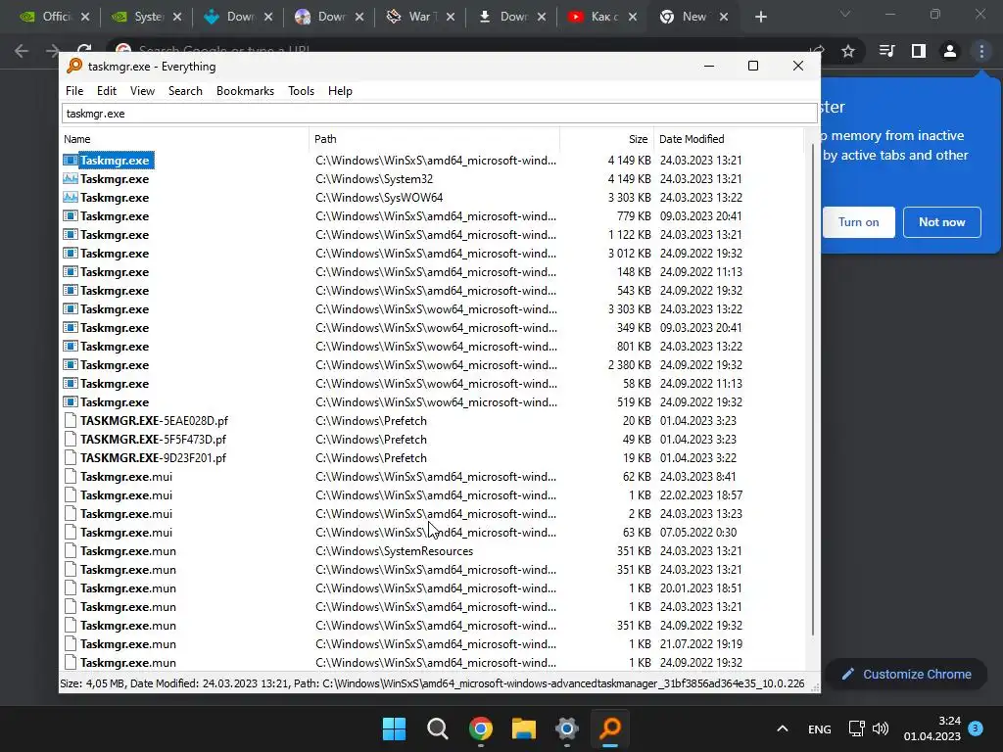Screen dimensions: 1003x752
Task: Click the status bar file details text
Action: (432, 683)
